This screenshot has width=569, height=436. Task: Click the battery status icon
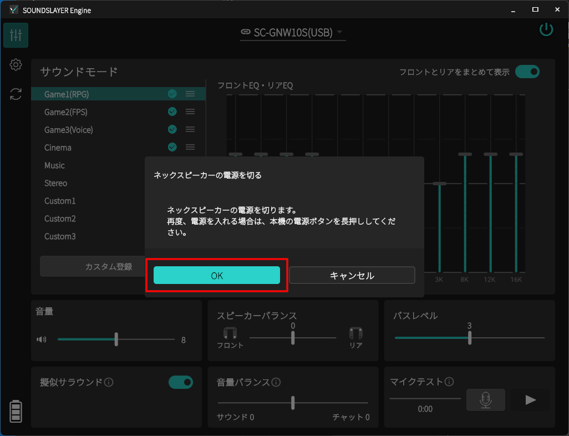[16, 411]
